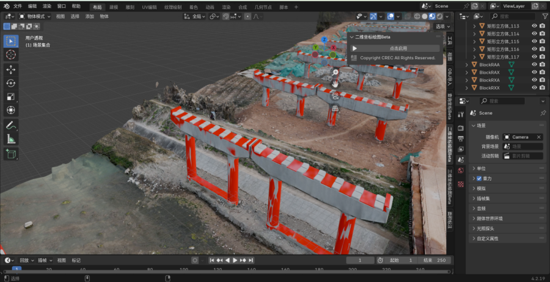Open the 选项 (Options) button in the viewport

(442, 26)
